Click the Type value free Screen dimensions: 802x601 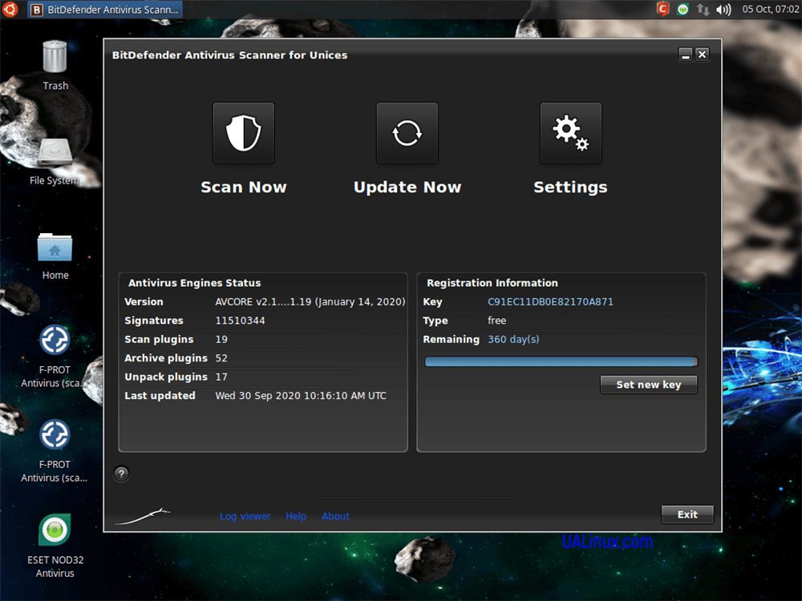coord(496,321)
